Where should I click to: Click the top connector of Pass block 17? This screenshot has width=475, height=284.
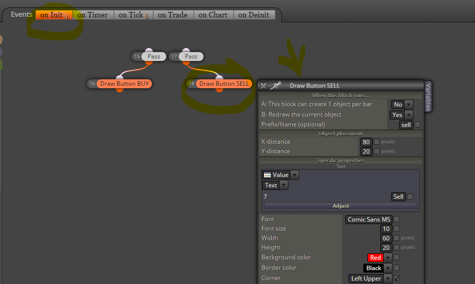coord(186,50)
